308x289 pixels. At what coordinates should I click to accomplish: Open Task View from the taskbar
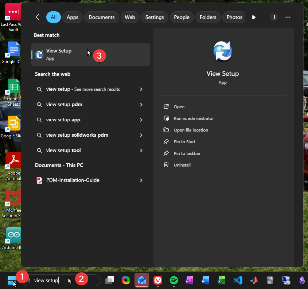point(110,280)
